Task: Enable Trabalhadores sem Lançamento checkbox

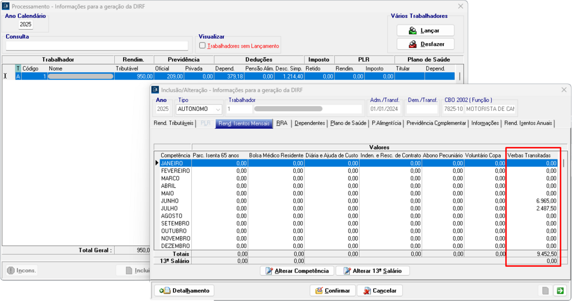Action: pos(203,46)
